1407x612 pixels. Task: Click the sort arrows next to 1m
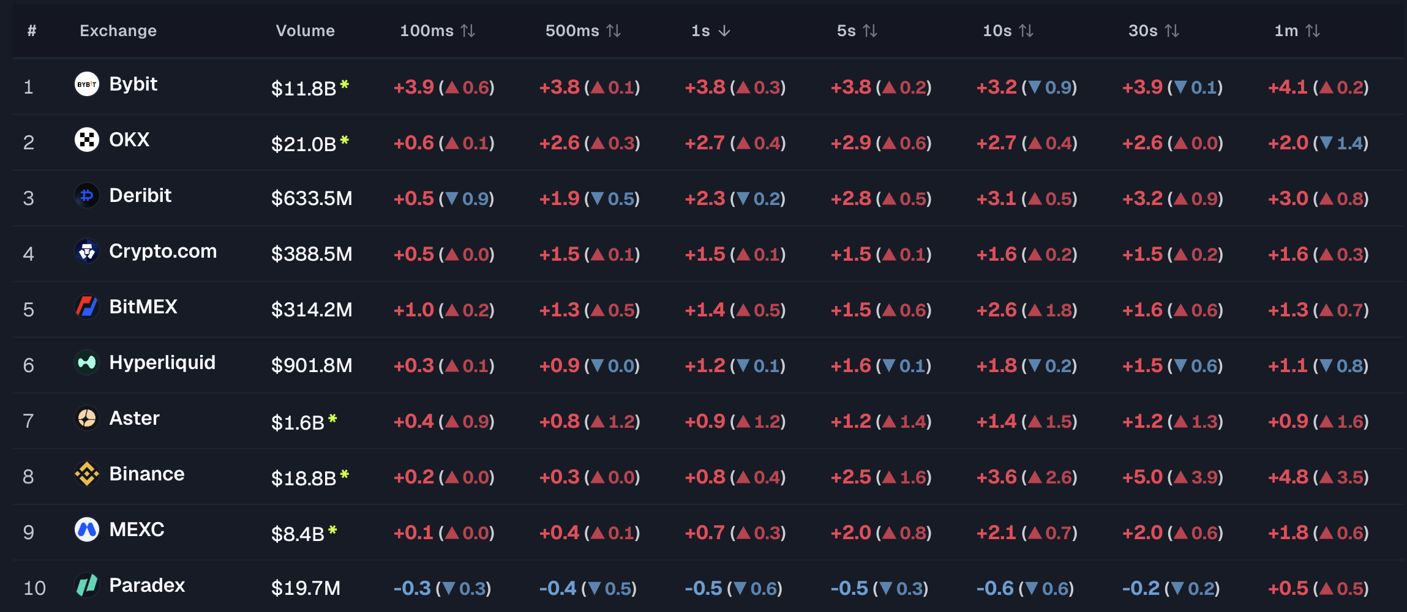1313,31
